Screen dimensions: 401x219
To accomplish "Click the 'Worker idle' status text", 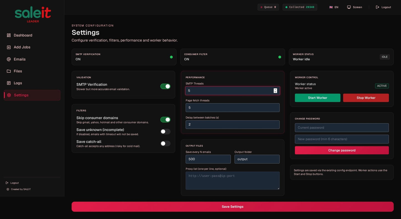I will pyautogui.click(x=301, y=59).
